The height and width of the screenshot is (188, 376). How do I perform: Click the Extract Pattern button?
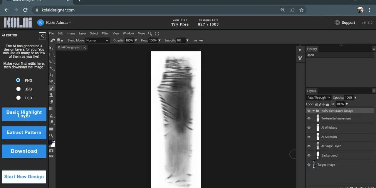point(24,132)
